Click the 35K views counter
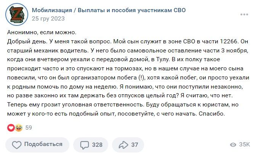 [x=244, y=145]
